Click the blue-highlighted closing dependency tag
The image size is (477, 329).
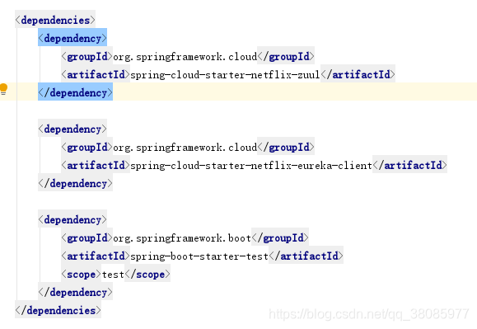[x=76, y=93]
